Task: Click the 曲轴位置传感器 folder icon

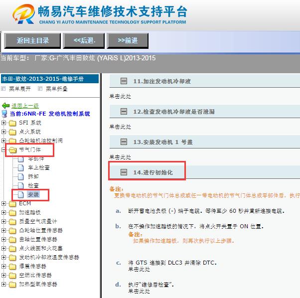Action: (x=12, y=240)
